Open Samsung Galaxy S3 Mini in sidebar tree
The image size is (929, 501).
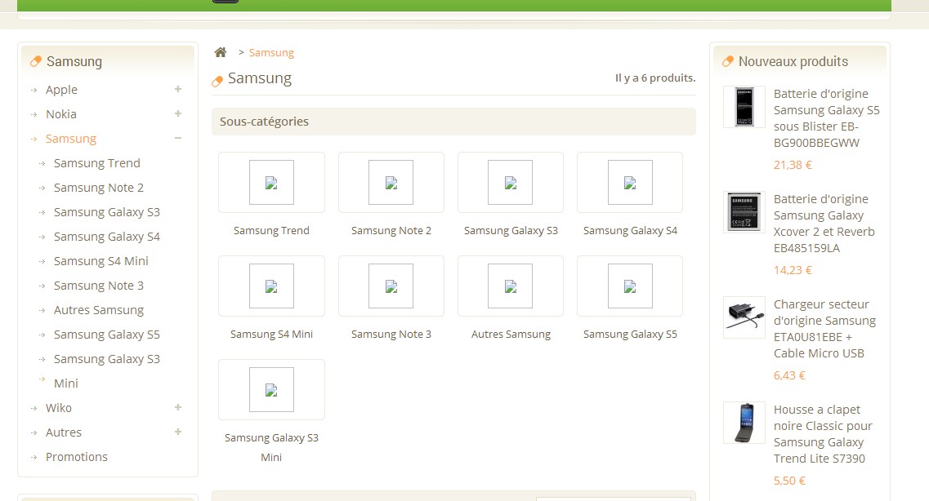coord(107,371)
